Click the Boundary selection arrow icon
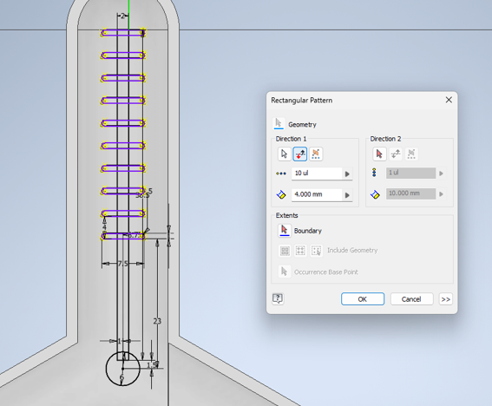This screenshot has width=492, height=406. pos(285,230)
